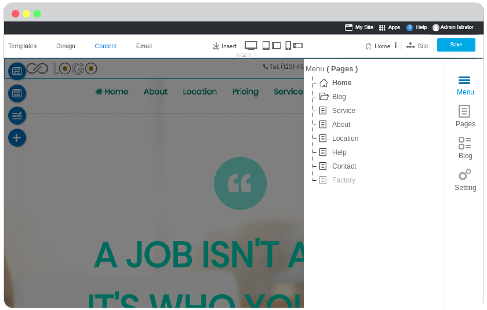Switch to mobile portrait preview icon
The width and height of the screenshot is (487, 310).
point(288,46)
